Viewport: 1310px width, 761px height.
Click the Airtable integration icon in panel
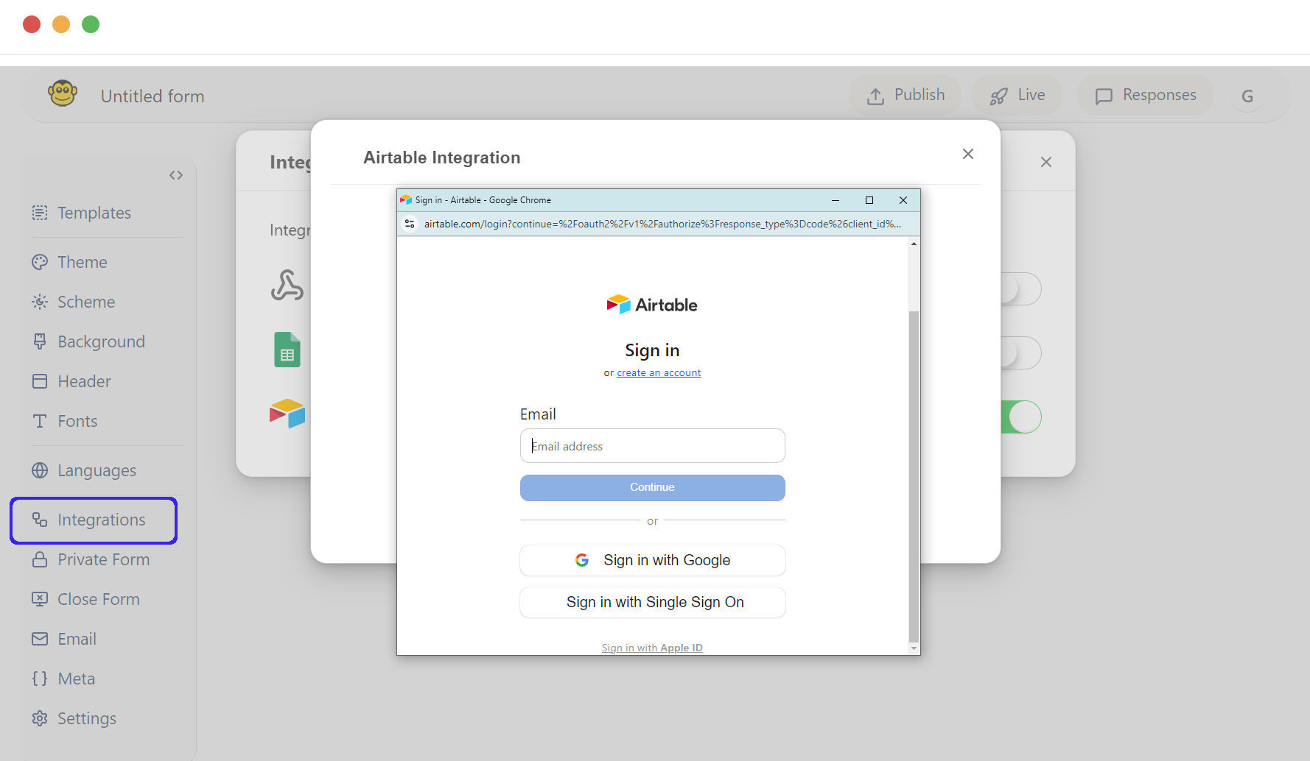[287, 414]
